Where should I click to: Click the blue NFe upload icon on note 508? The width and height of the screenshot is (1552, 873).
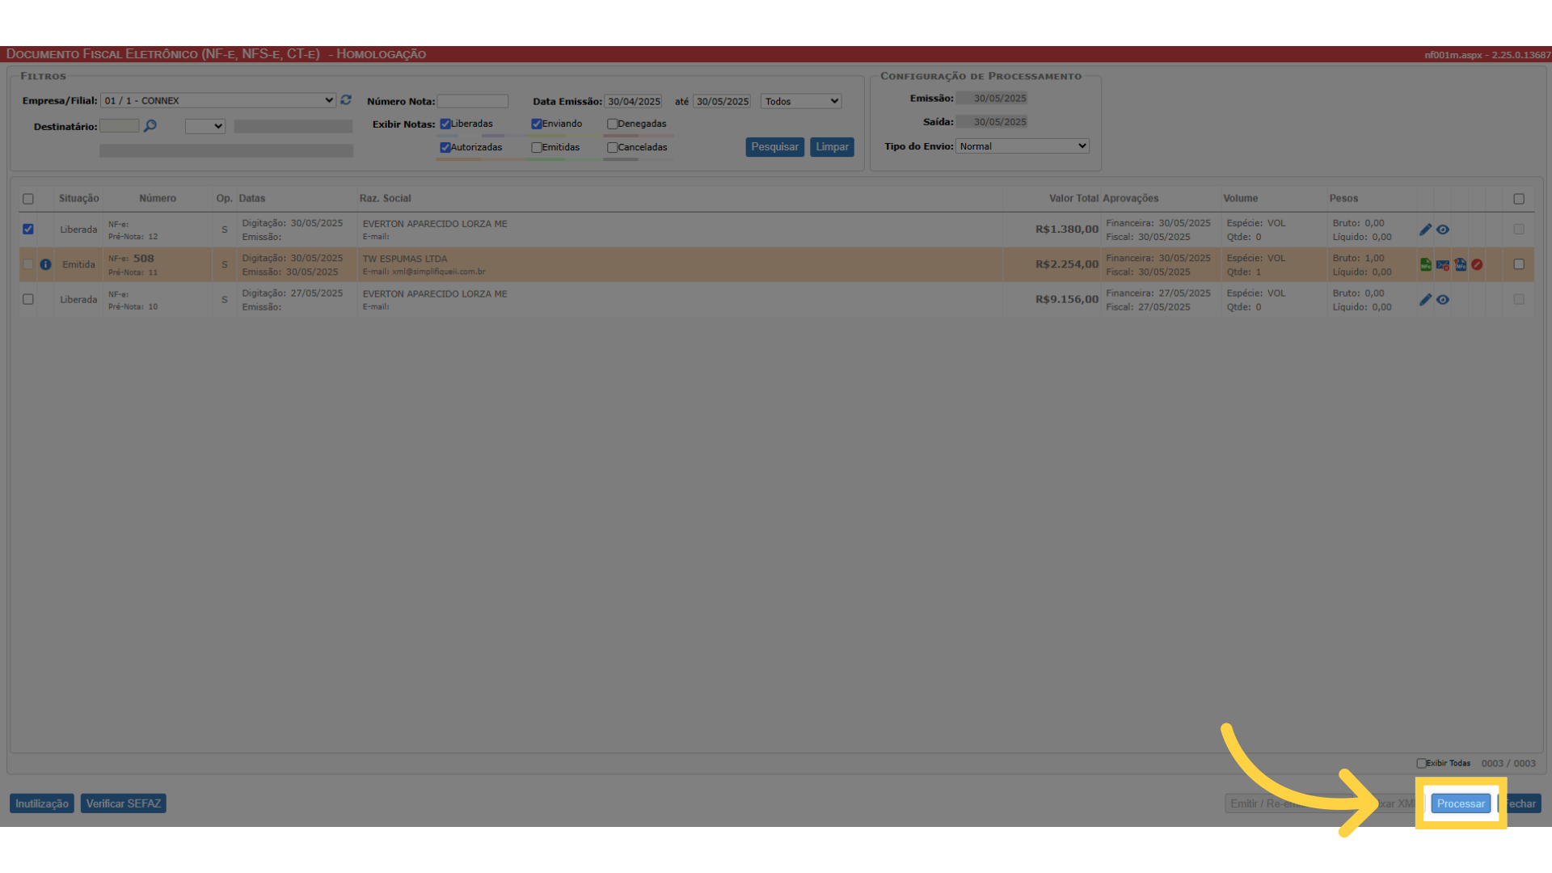[1460, 264]
